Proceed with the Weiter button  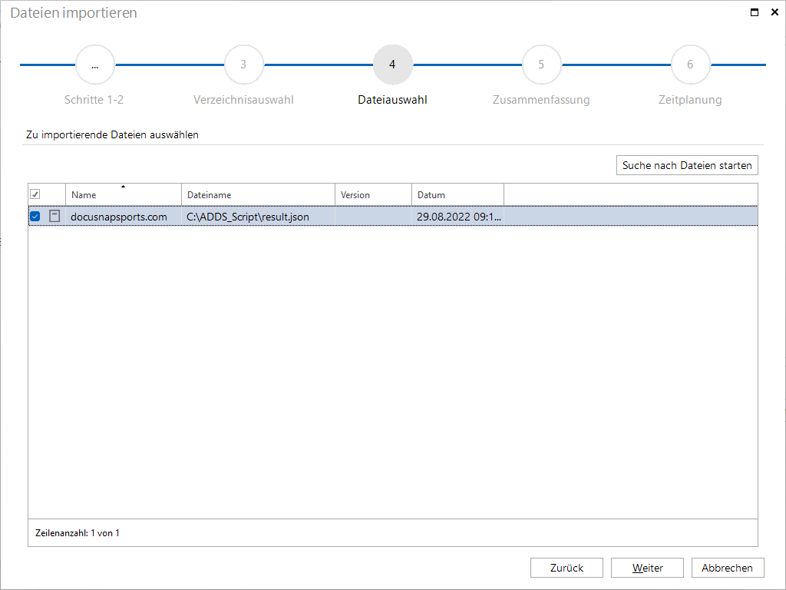coord(647,568)
